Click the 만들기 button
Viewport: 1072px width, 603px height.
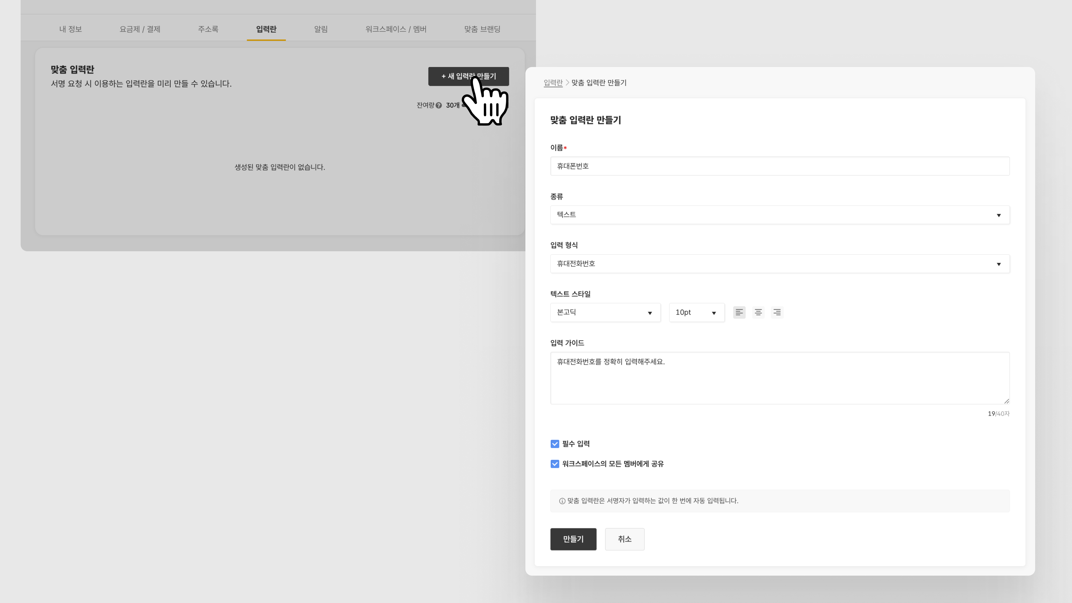pos(573,539)
